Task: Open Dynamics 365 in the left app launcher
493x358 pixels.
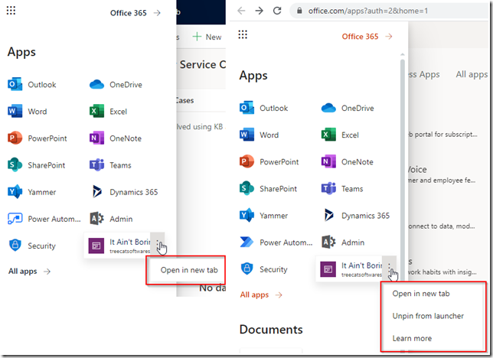Action: (x=123, y=192)
